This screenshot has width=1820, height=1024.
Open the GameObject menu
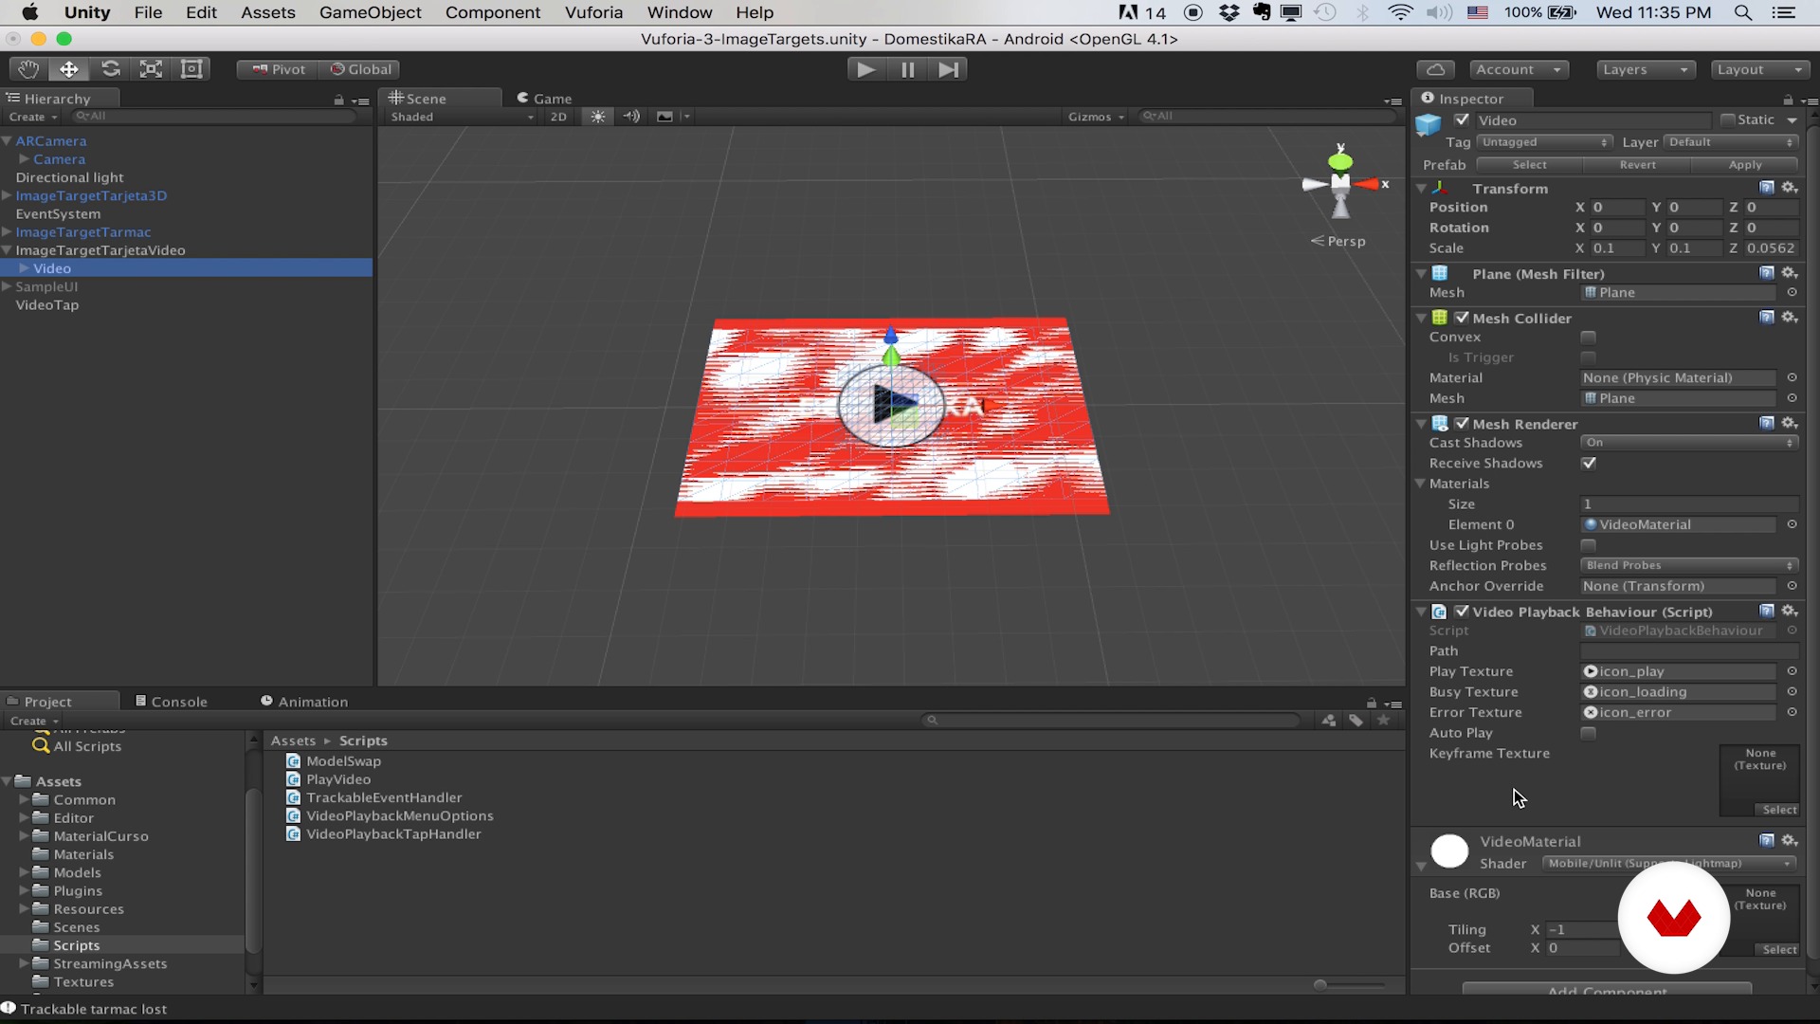pos(370,12)
